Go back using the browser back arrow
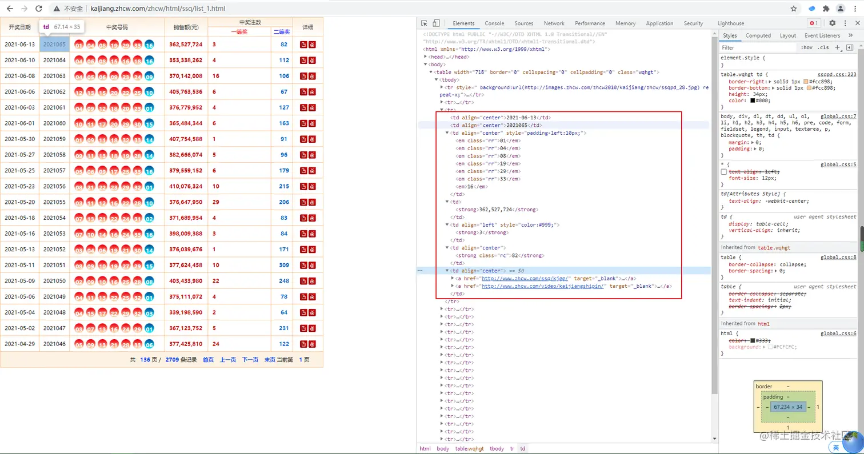864x454 pixels. pyautogui.click(x=10, y=9)
